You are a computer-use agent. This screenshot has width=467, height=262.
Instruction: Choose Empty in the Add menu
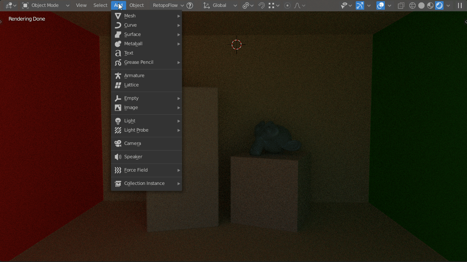point(146,98)
